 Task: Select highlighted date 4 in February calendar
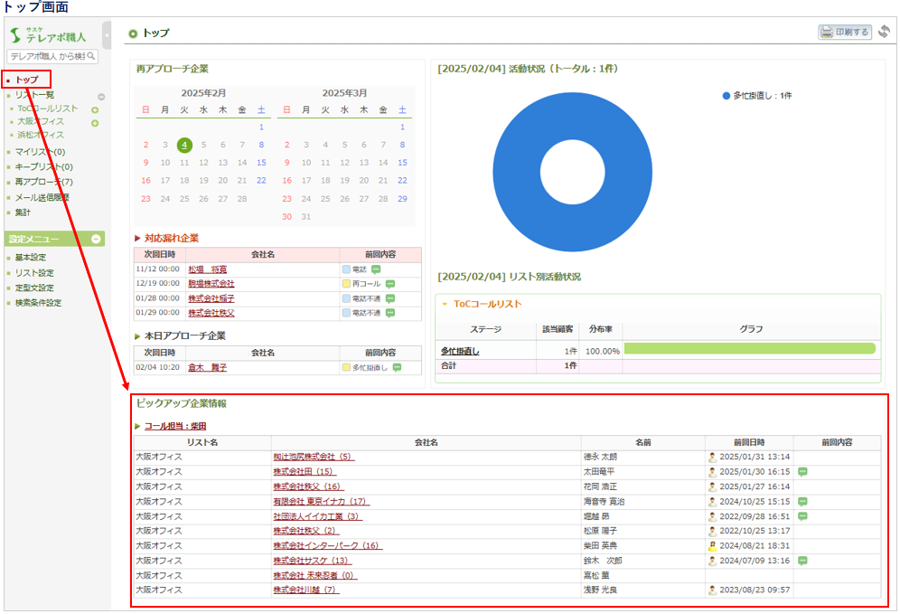tap(184, 145)
